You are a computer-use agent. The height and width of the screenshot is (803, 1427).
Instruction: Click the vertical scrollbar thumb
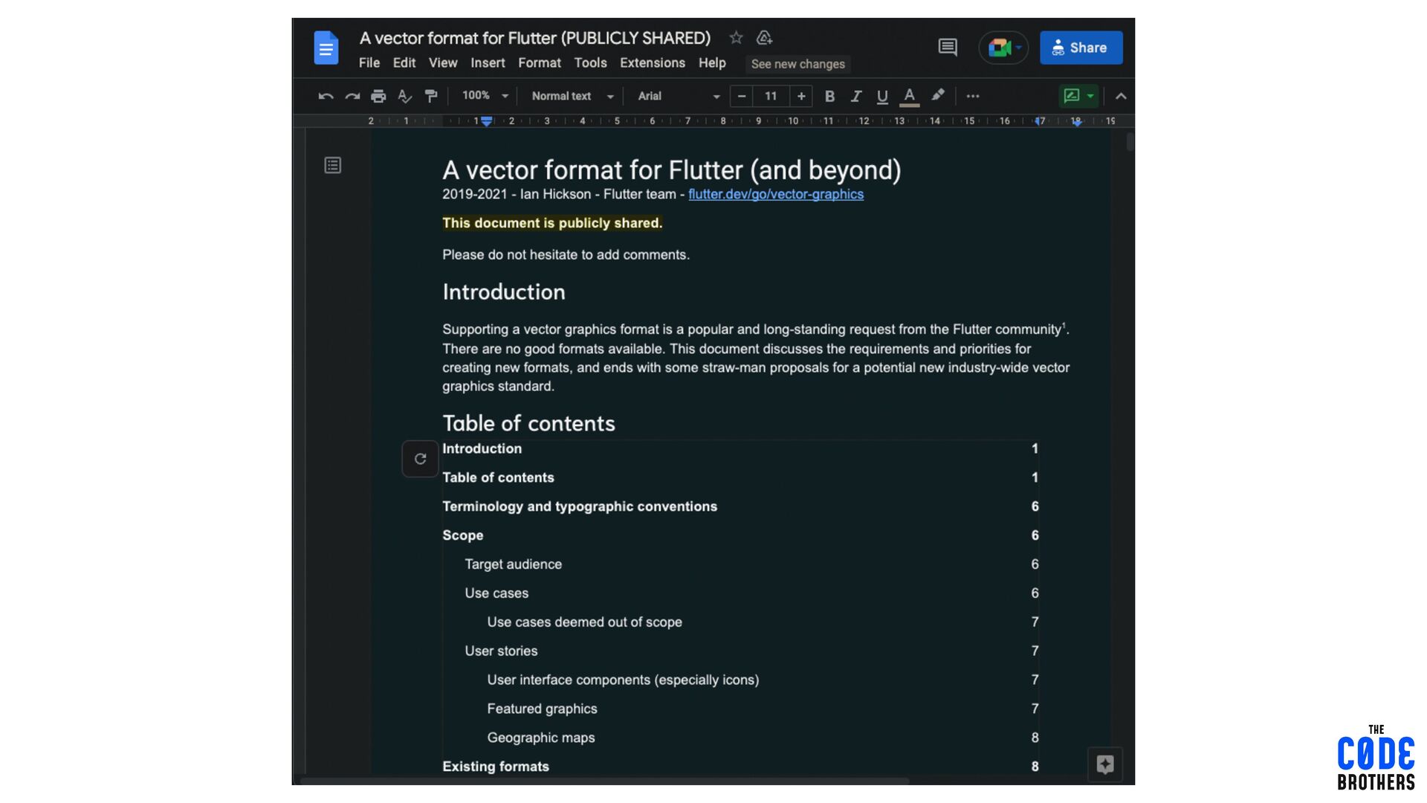[1130, 141]
